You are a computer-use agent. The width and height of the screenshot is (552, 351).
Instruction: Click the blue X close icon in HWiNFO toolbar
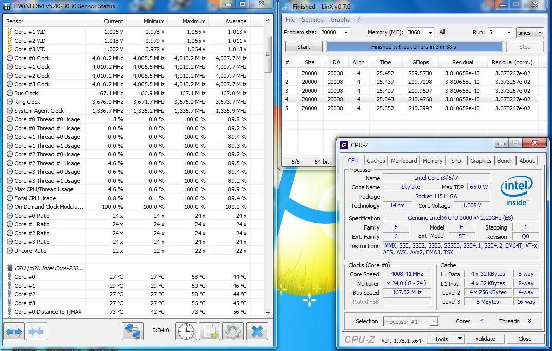point(257,331)
